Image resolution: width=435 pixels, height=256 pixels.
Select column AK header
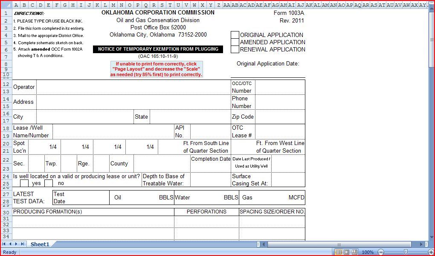click(x=309, y=5)
